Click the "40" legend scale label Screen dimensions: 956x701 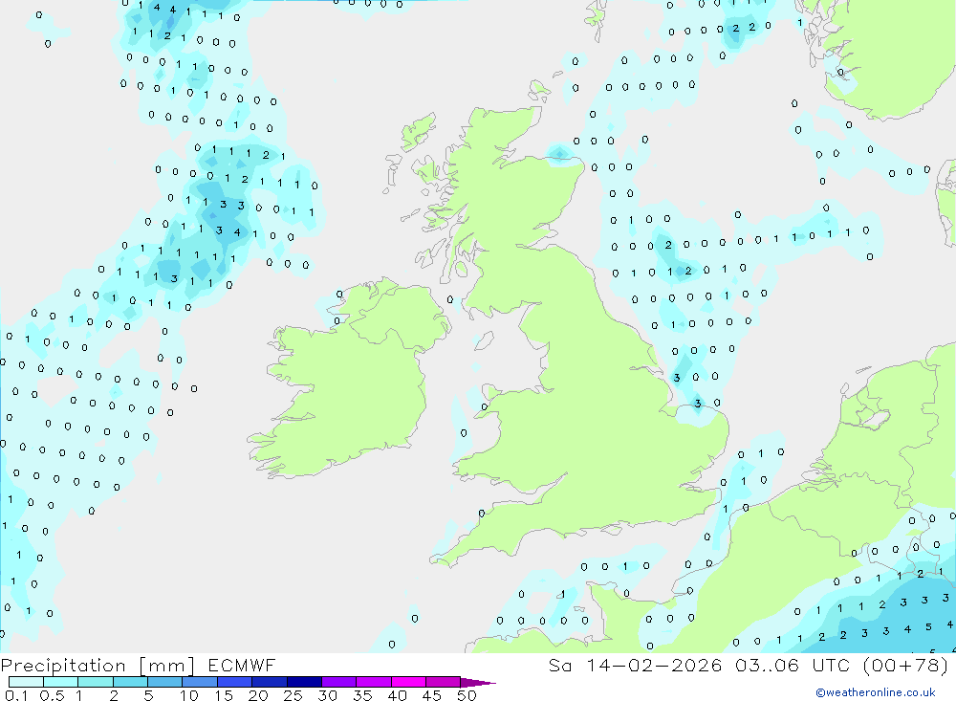click(x=398, y=695)
